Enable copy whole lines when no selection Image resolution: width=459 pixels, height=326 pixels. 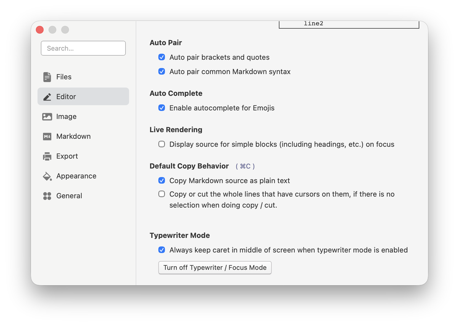(x=162, y=194)
